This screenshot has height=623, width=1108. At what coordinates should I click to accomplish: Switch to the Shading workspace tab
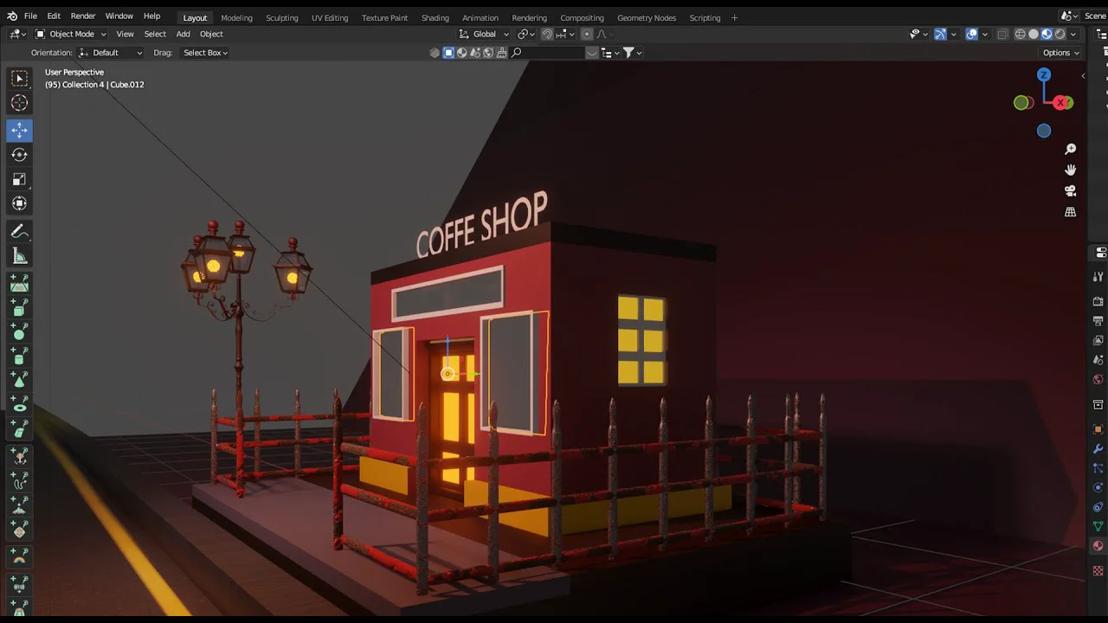coord(435,17)
